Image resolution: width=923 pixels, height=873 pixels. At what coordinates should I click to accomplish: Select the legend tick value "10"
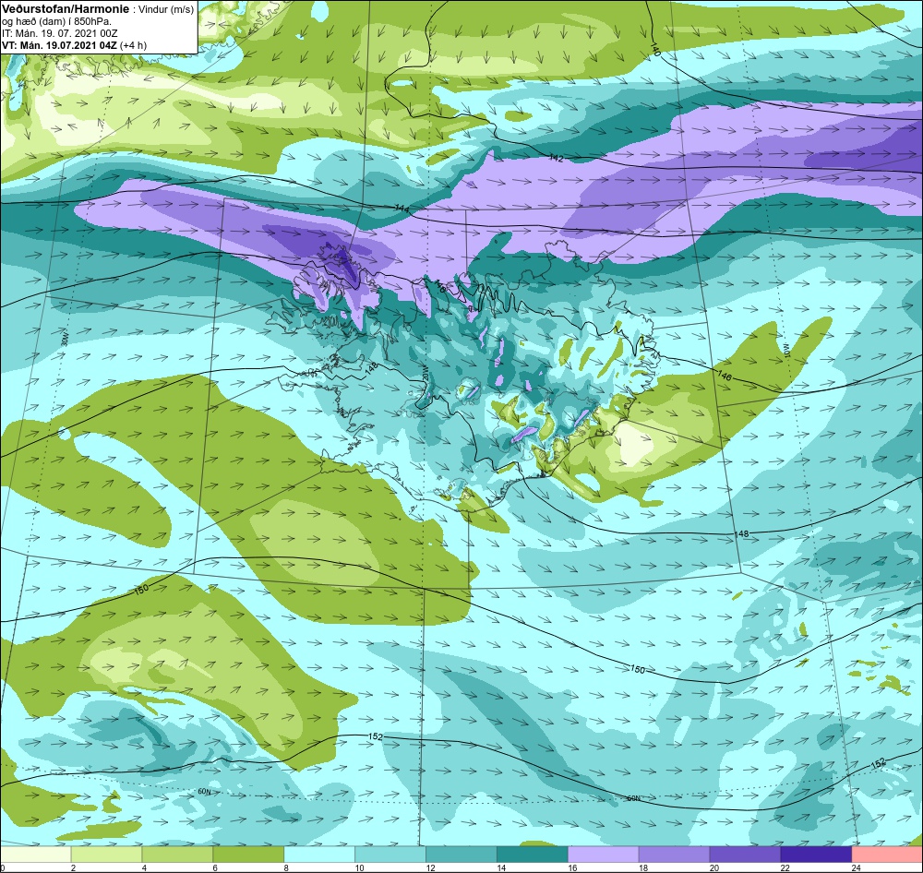pyautogui.click(x=359, y=867)
